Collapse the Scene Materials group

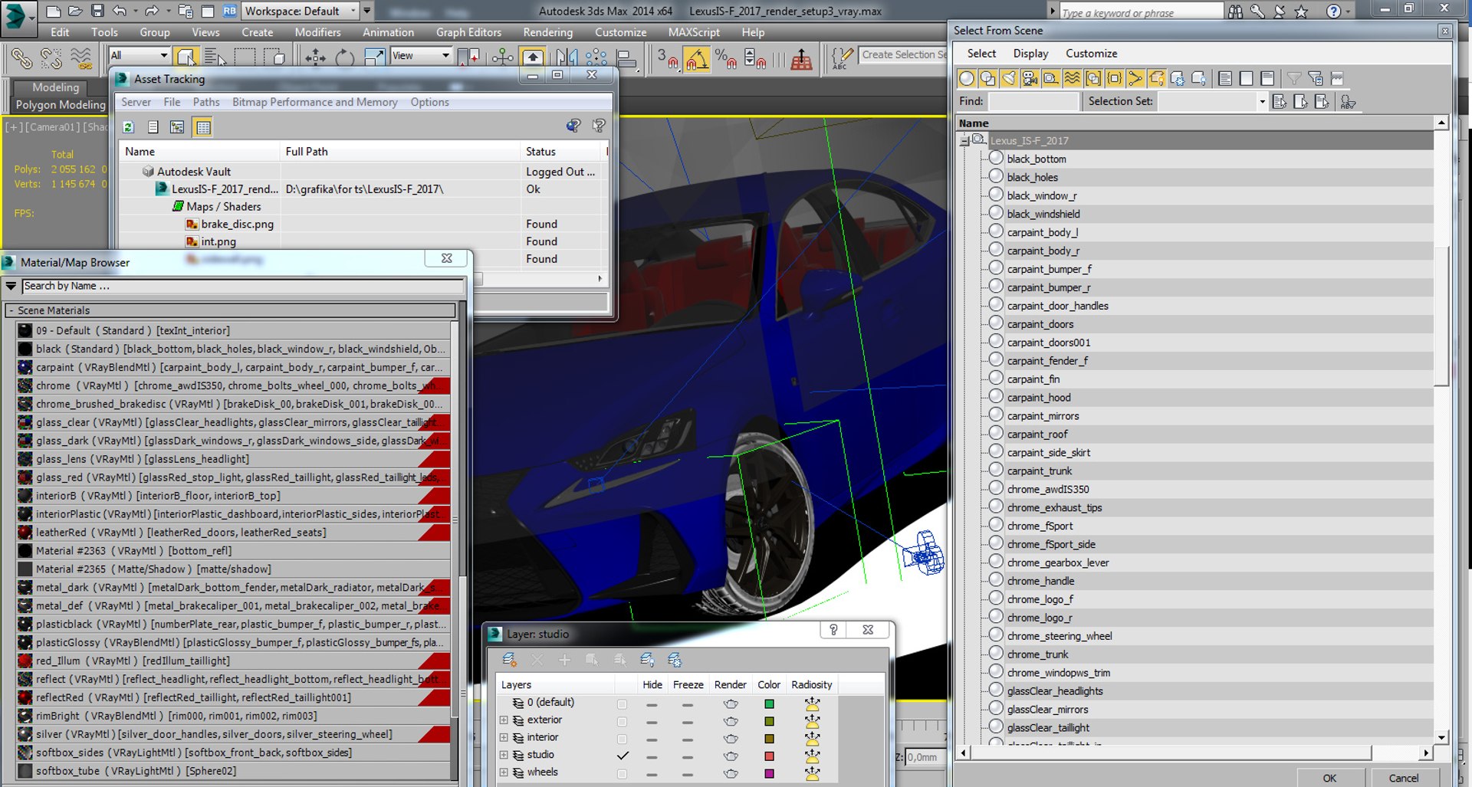11,310
